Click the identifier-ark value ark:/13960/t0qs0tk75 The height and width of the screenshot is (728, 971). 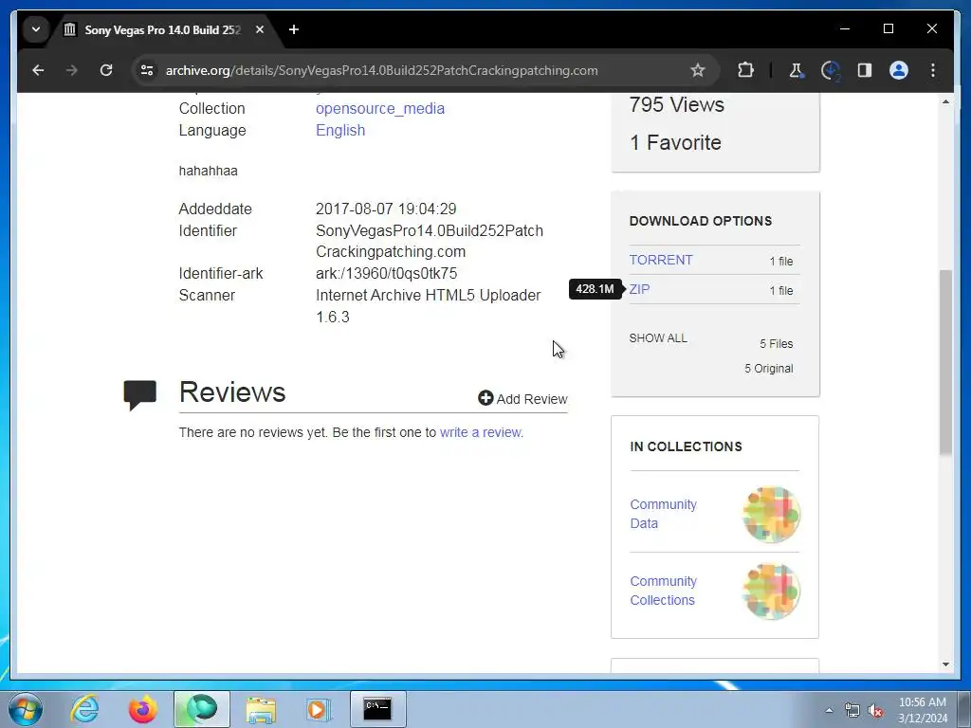[x=387, y=274]
